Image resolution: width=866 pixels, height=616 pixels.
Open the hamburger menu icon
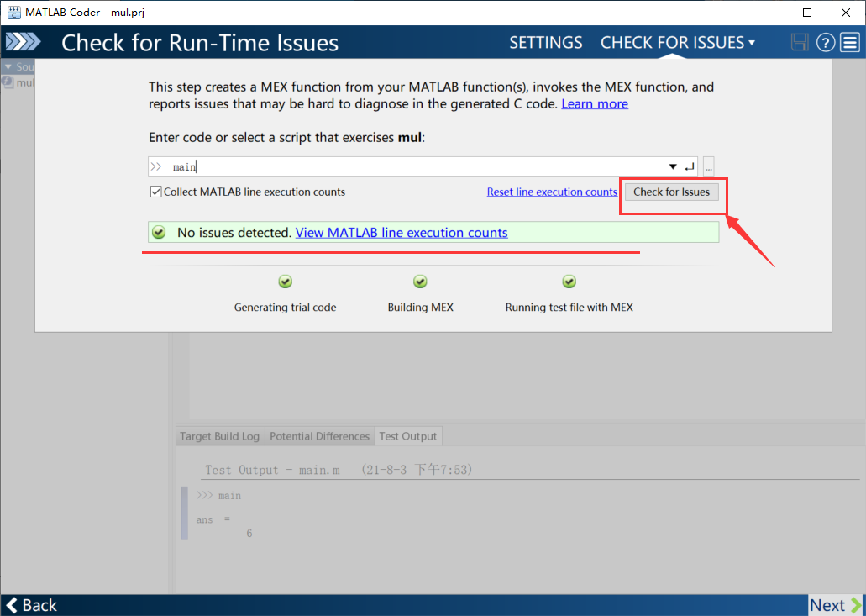850,42
